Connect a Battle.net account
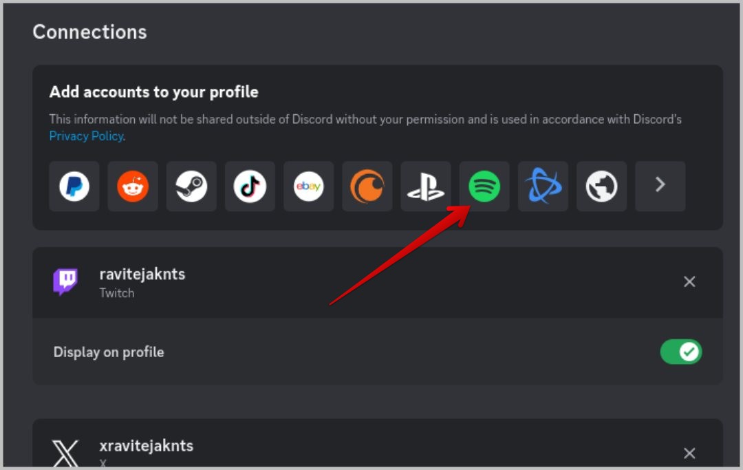 tap(543, 186)
